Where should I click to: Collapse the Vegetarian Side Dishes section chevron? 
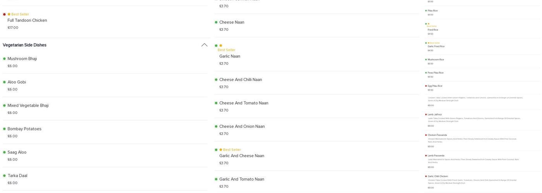204,45
